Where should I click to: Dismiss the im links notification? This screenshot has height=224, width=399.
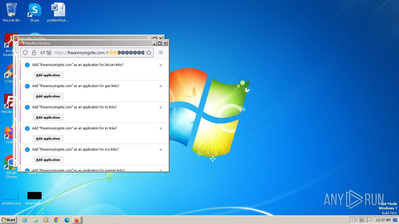pos(161,107)
